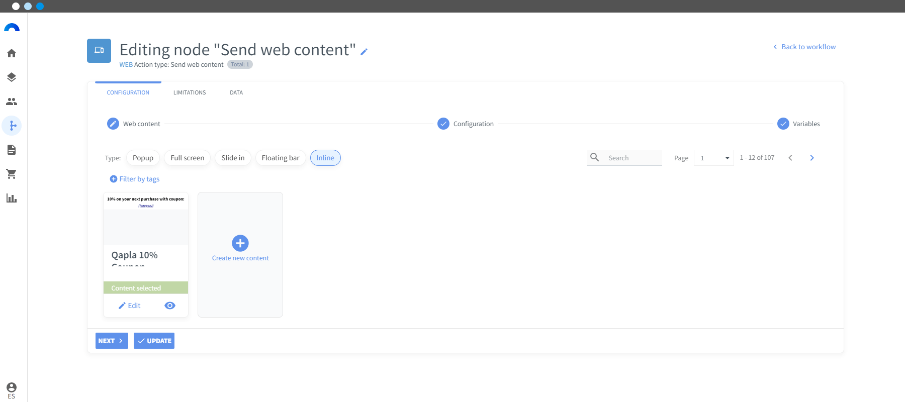Click the blue web content node icon
The width and height of the screenshot is (905, 402).
[x=99, y=51]
